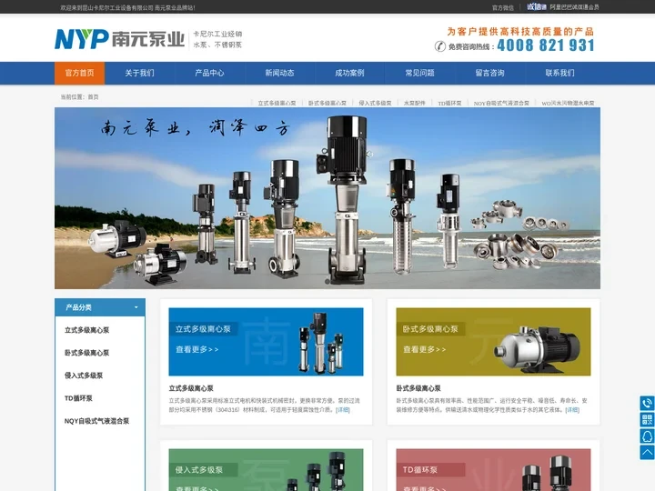Open the 联系我们 nav item
The height and width of the screenshot is (491, 655).
[559, 73]
